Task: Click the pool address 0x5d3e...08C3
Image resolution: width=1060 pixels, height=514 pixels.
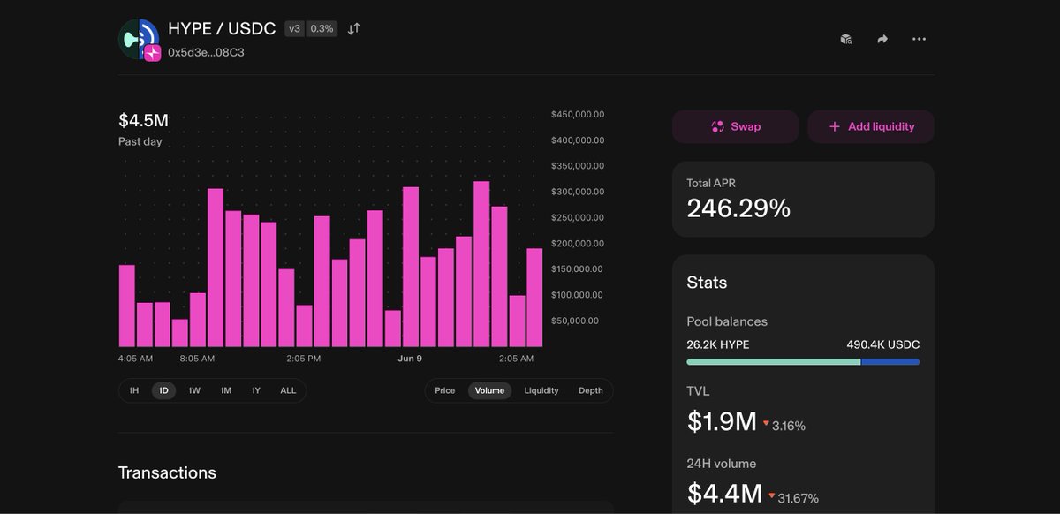Action: click(x=206, y=52)
